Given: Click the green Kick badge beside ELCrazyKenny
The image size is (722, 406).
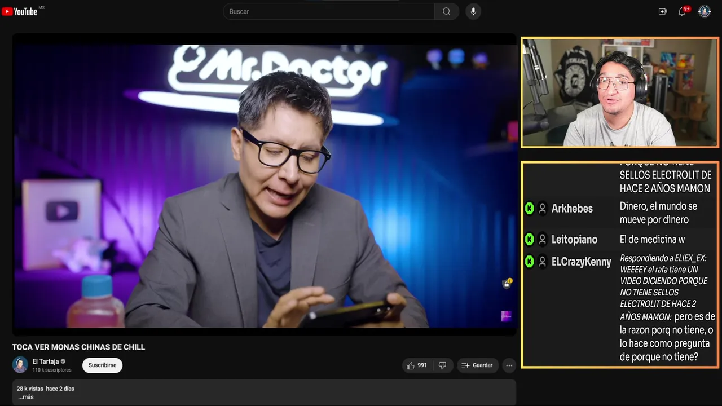Looking at the screenshot, I should 529,262.
